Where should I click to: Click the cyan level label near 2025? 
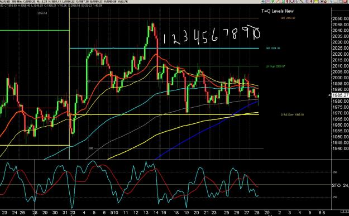point(272,48)
